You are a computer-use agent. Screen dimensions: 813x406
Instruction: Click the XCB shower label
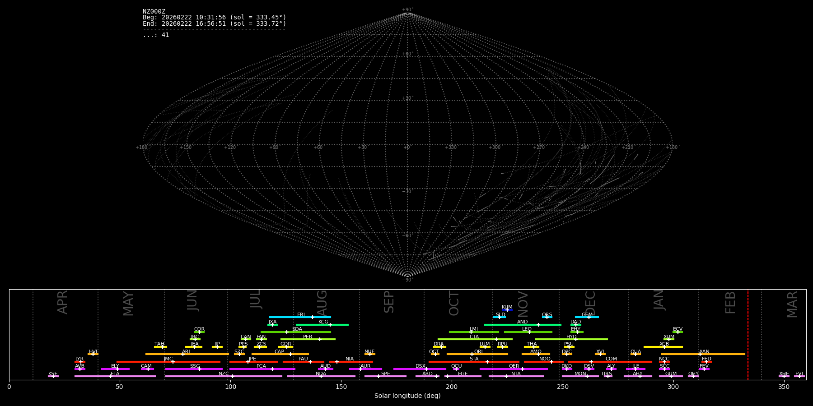coord(664,344)
